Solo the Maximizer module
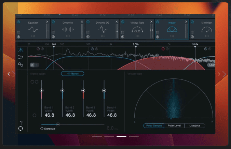231x149 pixels. click(x=192, y=37)
